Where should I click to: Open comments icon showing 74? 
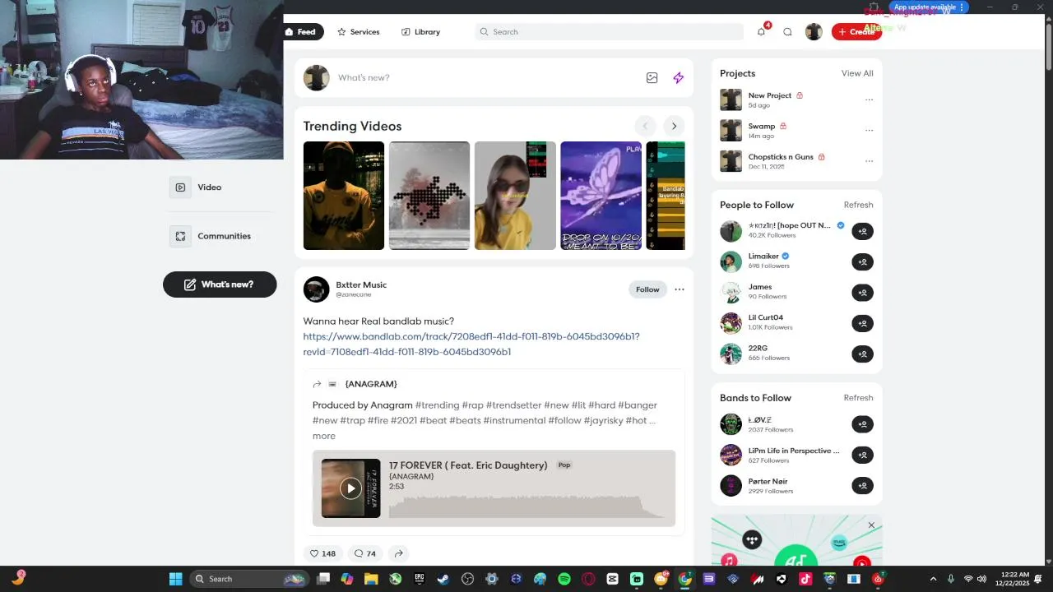coord(364,553)
